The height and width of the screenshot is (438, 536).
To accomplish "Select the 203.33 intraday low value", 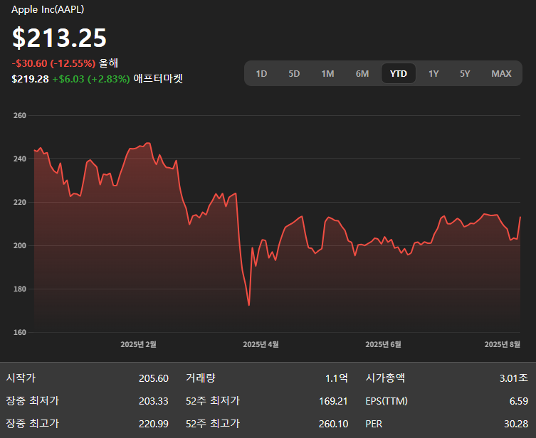I will 154,401.
